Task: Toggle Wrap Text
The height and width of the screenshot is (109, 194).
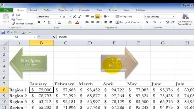Action: coord(124,17)
